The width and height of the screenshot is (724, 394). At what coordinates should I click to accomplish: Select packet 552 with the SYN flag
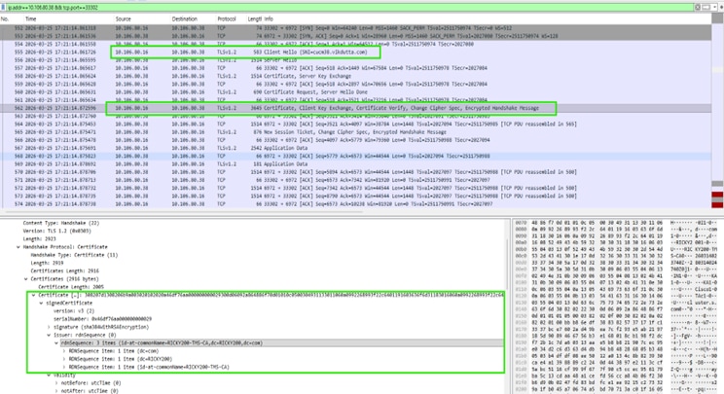coord(355,28)
